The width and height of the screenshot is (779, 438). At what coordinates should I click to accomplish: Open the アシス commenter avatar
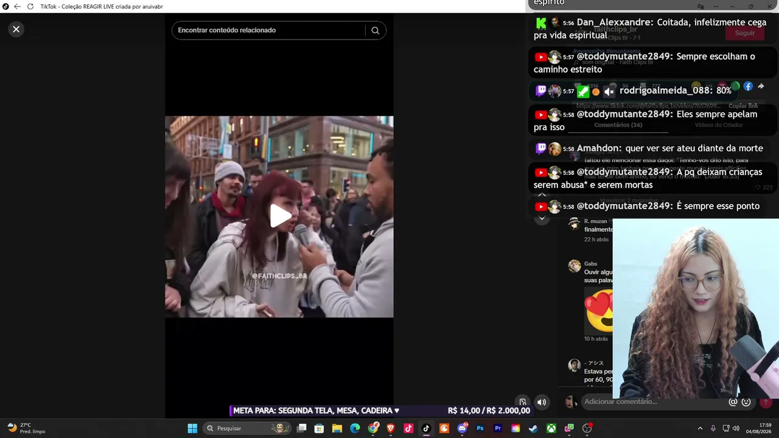click(x=574, y=365)
